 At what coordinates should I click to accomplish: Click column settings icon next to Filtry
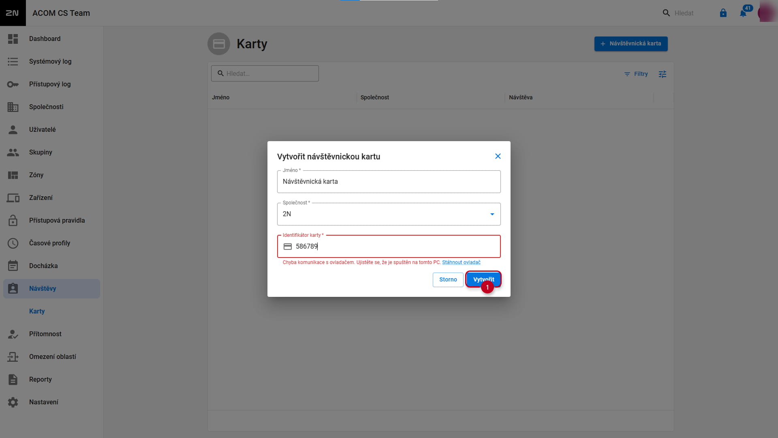(663, 74)
